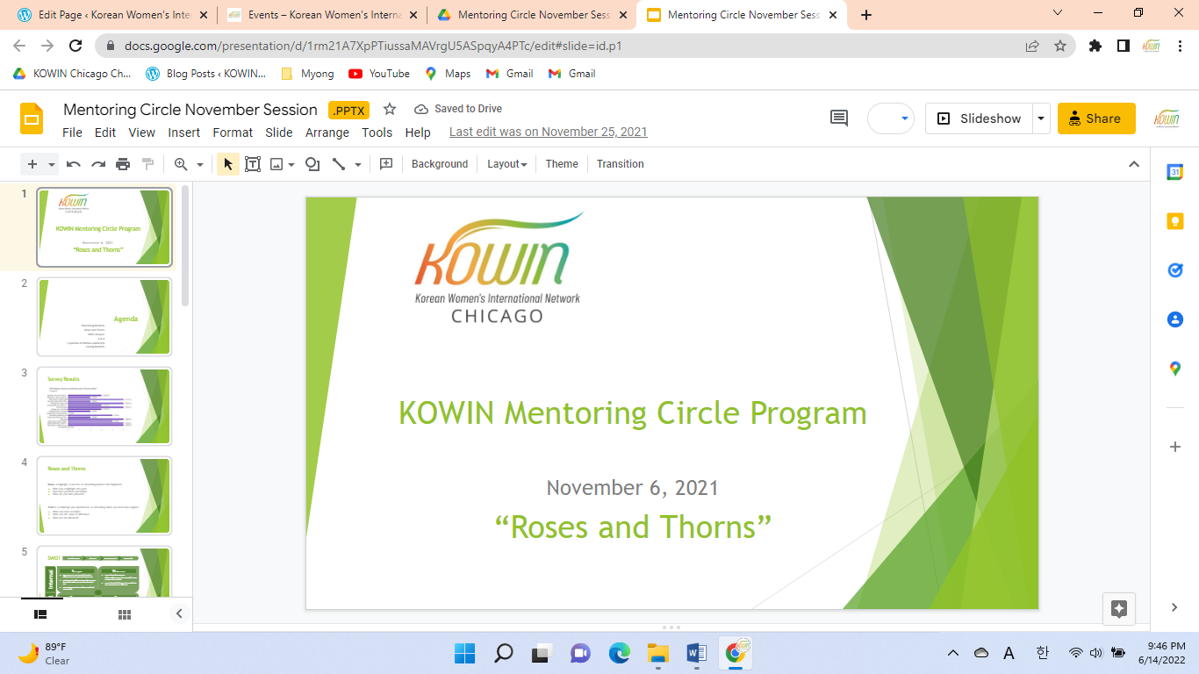Open comment history icon
This screenshot has height=674, width=1199.
click(839, 118)
